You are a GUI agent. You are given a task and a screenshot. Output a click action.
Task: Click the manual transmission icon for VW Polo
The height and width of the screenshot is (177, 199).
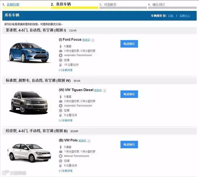coord(61,156)
